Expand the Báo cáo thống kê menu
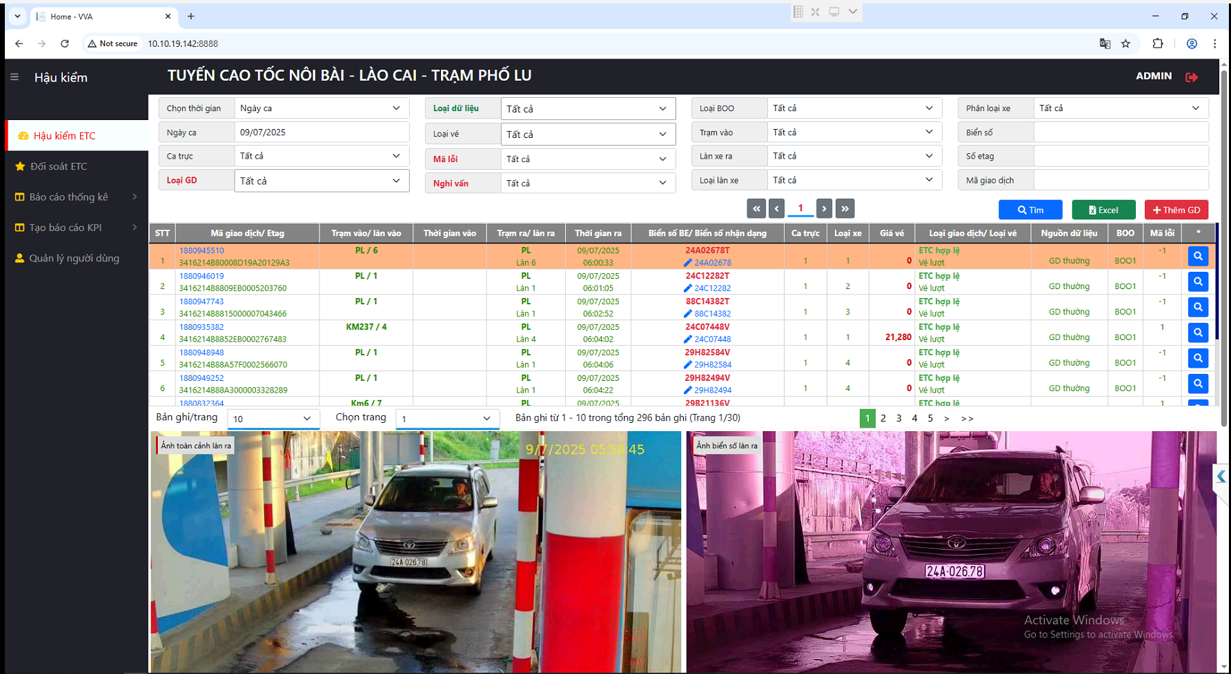 (76, 197)
